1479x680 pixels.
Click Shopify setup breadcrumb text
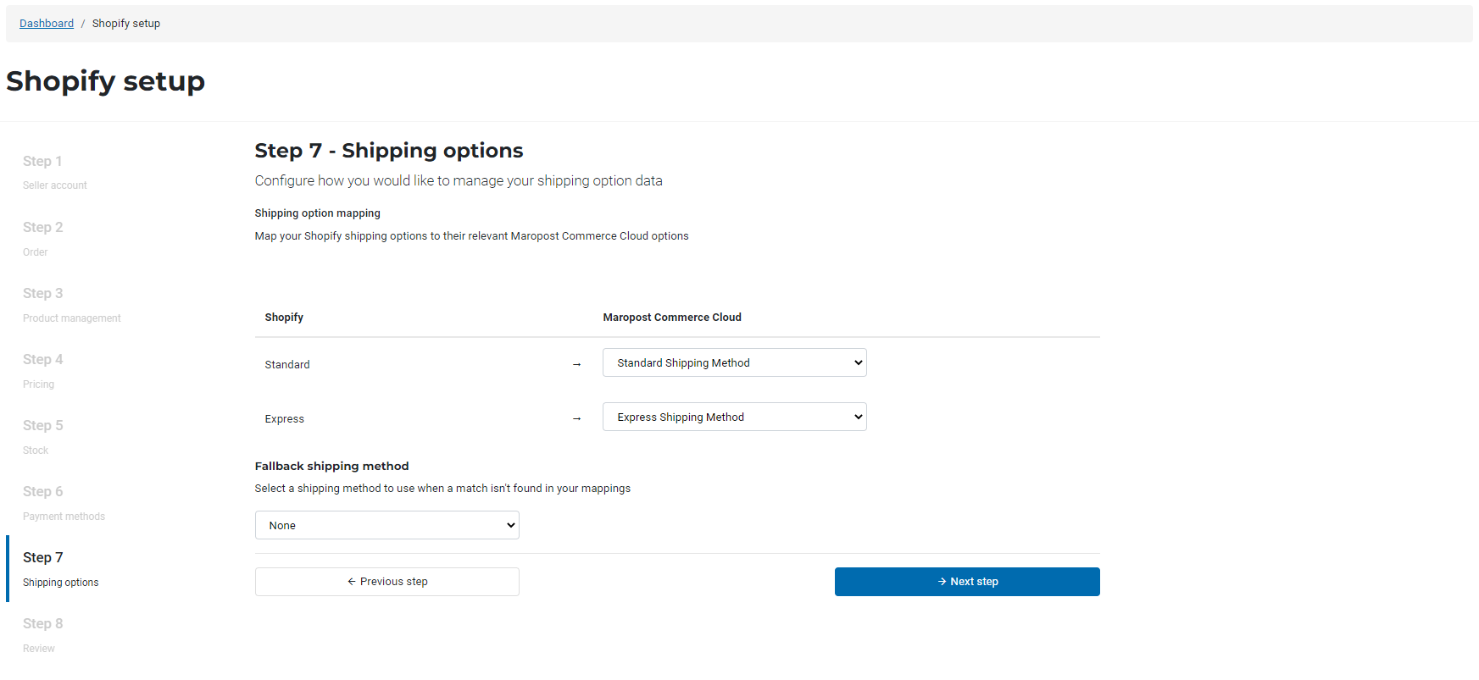click(x=126, y=24)
